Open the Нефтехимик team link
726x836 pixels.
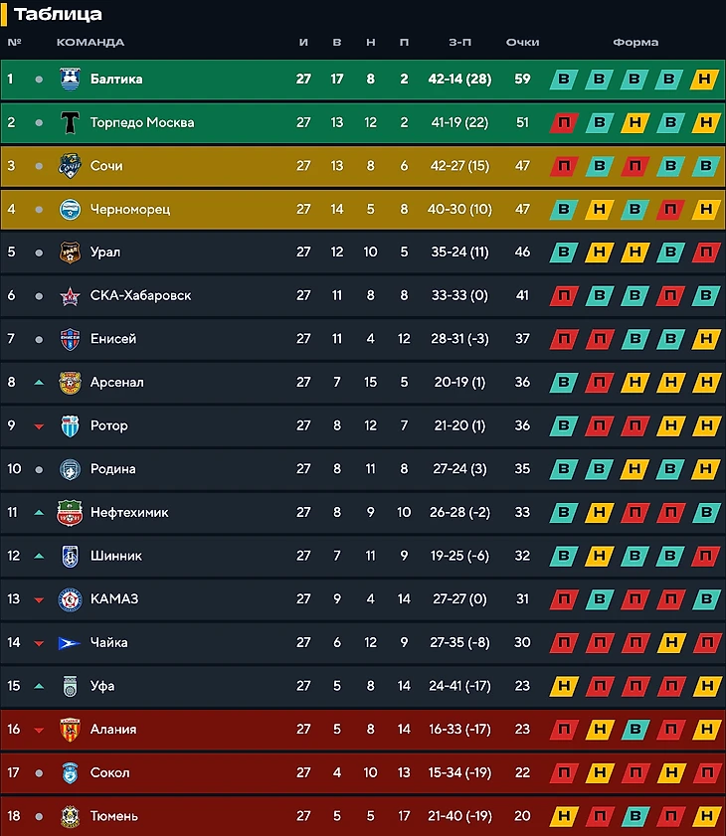click(x=128, y=512)
